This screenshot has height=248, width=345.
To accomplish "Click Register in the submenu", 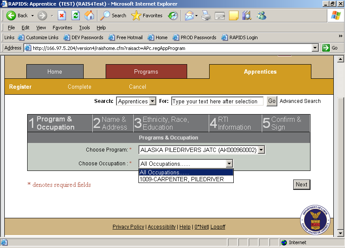I will coord(20,87).
